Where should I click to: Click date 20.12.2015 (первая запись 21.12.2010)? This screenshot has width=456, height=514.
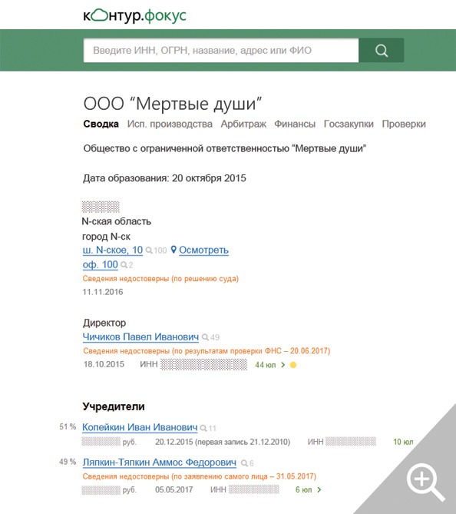pyautogui.click(x=223, y=443)
